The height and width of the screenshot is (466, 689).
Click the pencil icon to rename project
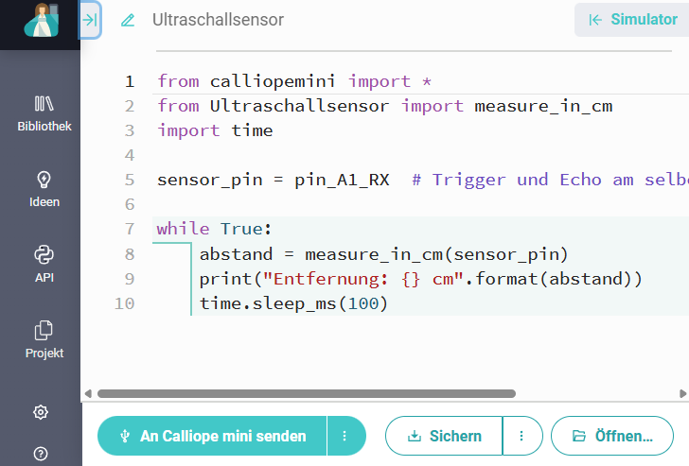tap(128, 20)
